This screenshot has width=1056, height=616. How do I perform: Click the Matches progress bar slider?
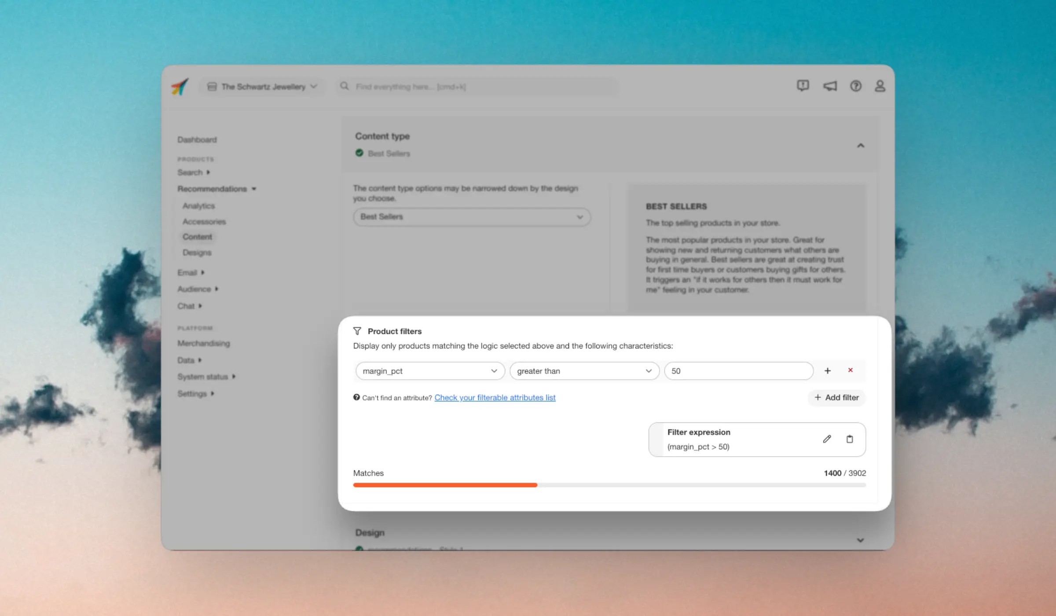pyautogui.click(x=537, y=485)
